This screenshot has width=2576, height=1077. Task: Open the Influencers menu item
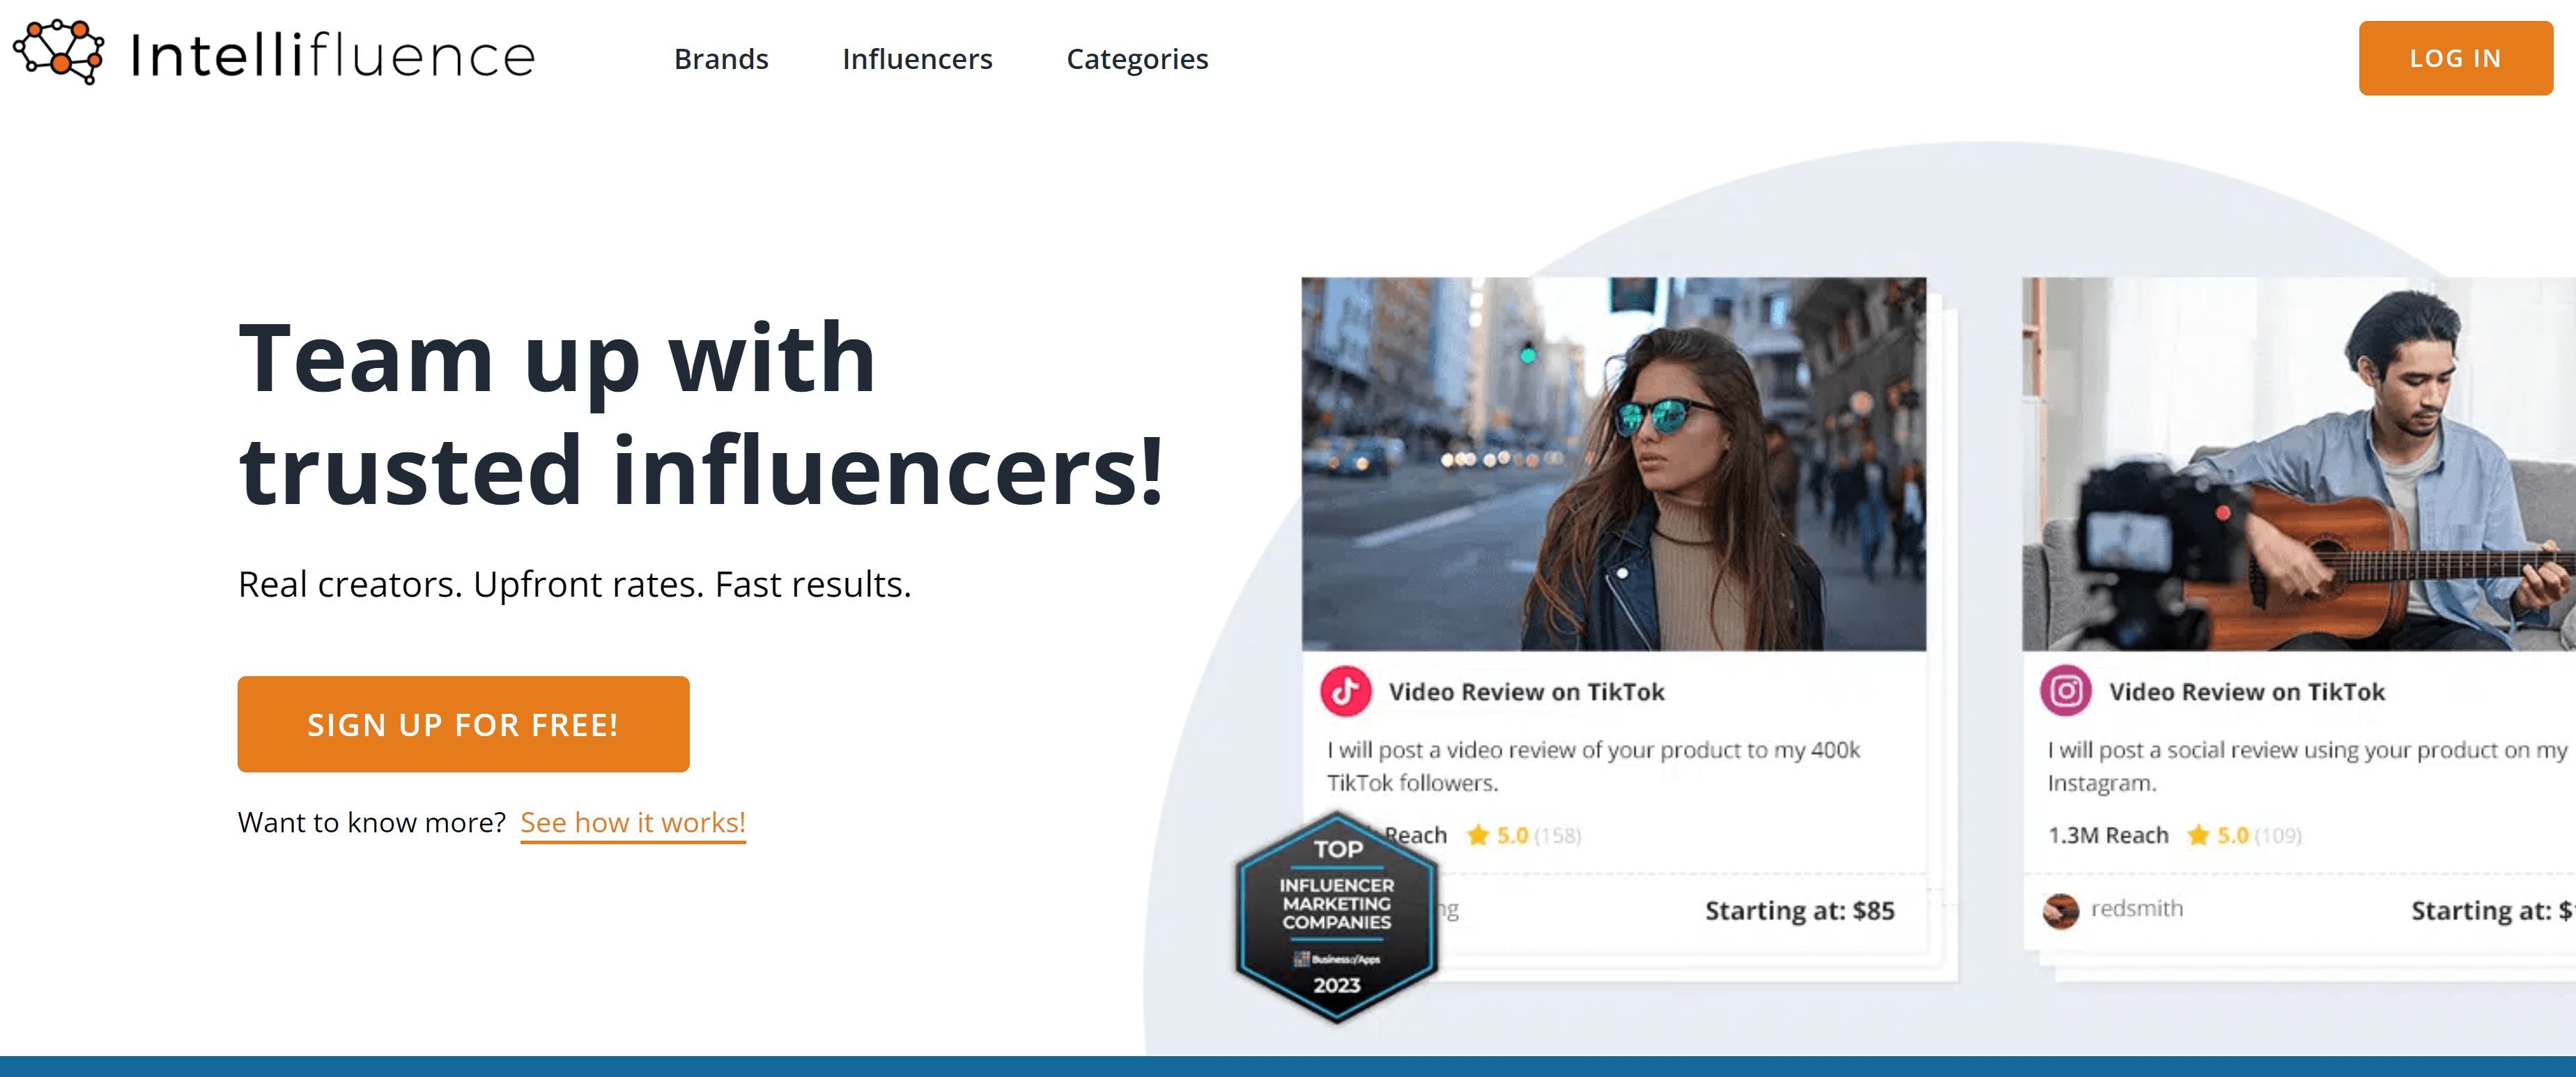(x=917, y=59)
